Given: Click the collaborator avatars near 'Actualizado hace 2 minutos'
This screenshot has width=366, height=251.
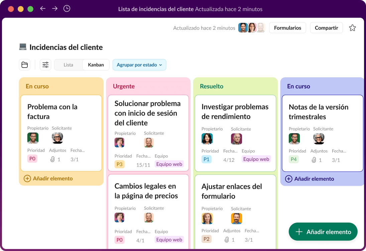Looking at the screenshot, I should click(251, 28).
